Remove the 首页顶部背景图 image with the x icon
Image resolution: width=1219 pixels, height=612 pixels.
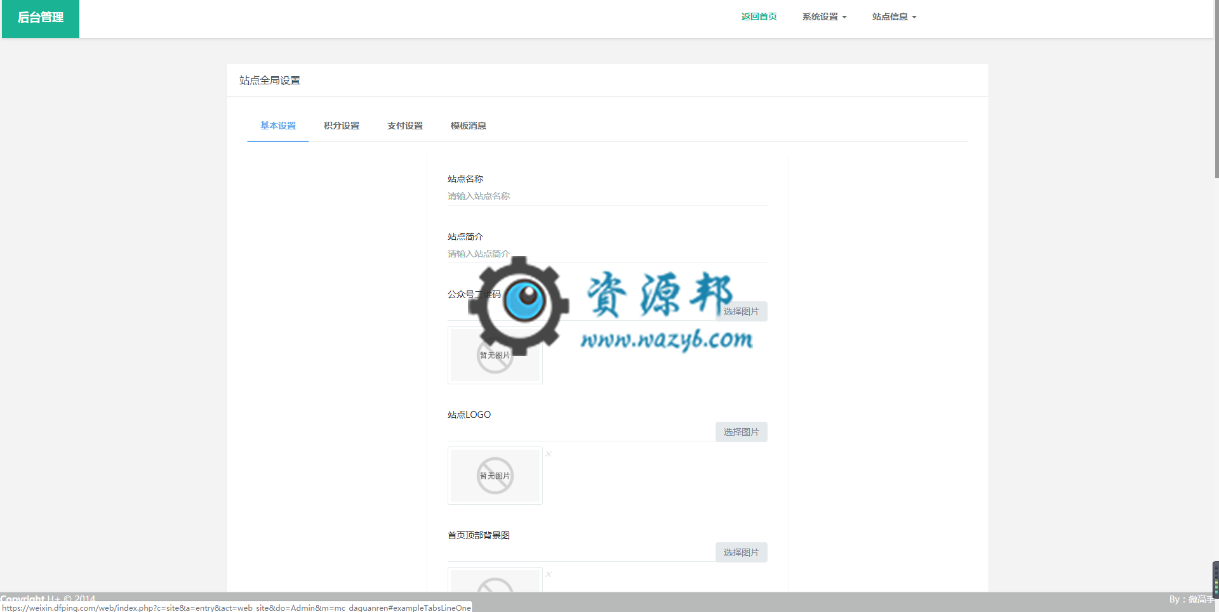click(x=549, y=574)
